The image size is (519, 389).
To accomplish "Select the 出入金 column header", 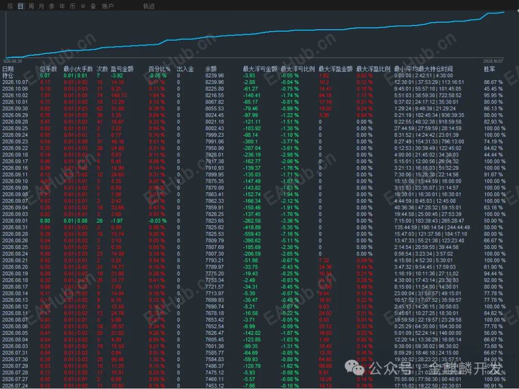I will (x=185, y=69).
